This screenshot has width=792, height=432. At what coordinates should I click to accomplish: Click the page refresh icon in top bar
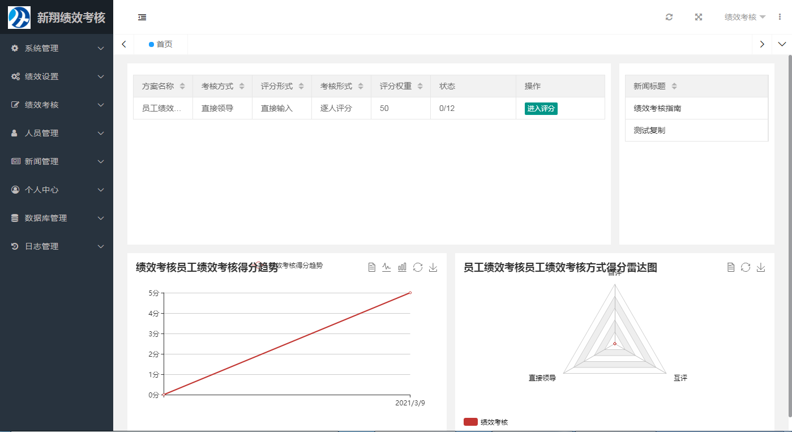coord(669,17)
